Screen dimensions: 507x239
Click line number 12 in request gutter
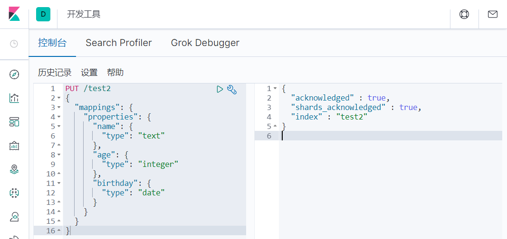tap(51, 193)
